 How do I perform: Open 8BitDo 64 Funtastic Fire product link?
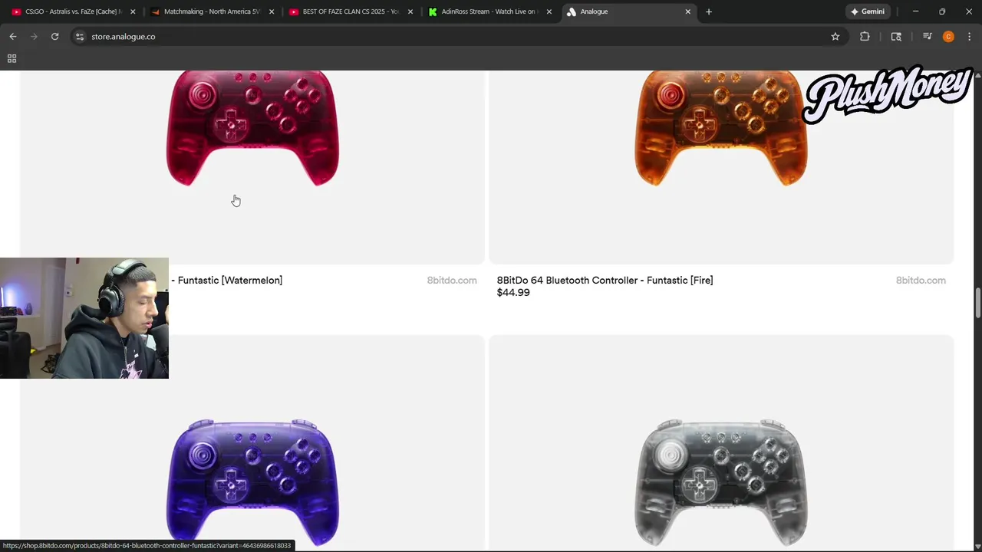[605, 280]
